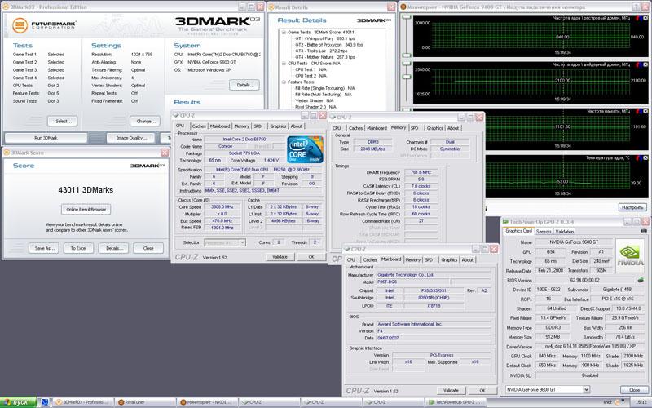This screenshot has height=408, width=652.
Task: Click the 3DMark03 Professional Edition title bar icon
Action: point(6,7)
